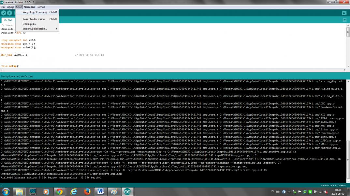
Task: Click the Verify checkmark toolbar button
Action: coord(4,13)
